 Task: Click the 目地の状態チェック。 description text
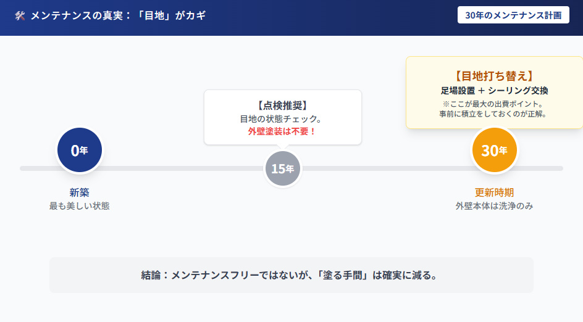pyautogui.click(x=282, y=118)
